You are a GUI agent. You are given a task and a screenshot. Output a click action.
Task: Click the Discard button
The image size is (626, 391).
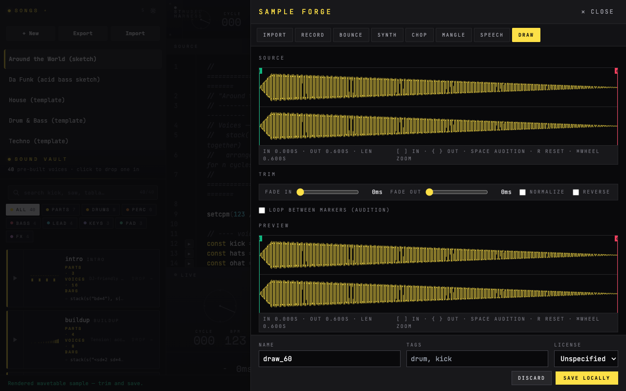[532, 378]
